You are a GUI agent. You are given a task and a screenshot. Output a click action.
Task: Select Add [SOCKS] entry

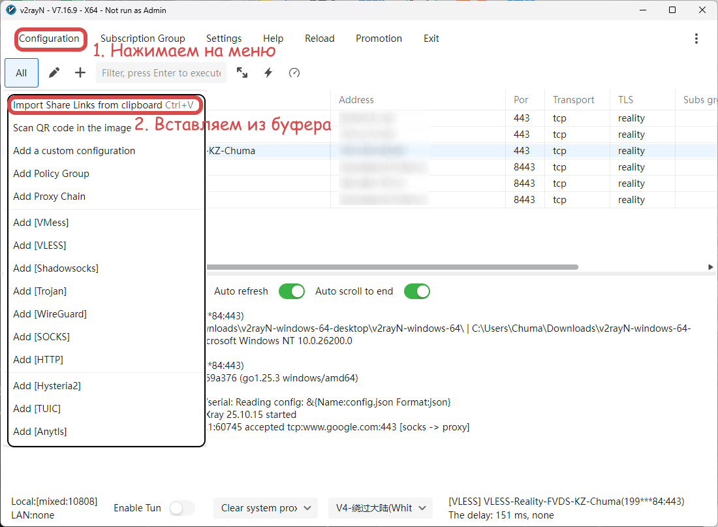pos(106,337)
